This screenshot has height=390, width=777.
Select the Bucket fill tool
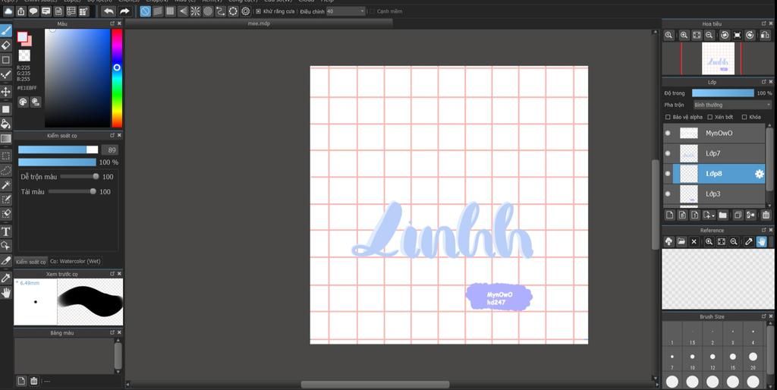[6, 124]
